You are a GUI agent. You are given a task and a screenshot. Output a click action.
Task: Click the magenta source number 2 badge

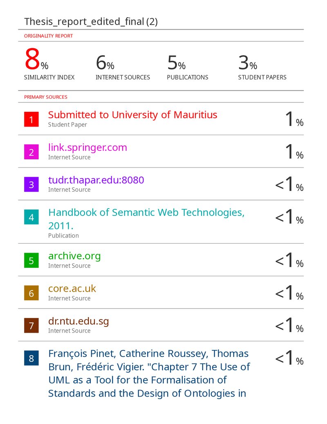31,152
